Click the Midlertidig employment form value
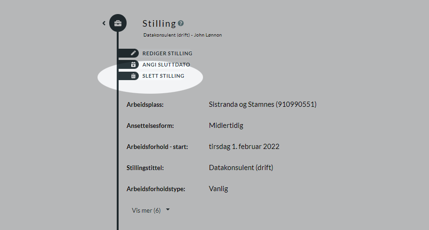The image size is (429, 230). 226,126
